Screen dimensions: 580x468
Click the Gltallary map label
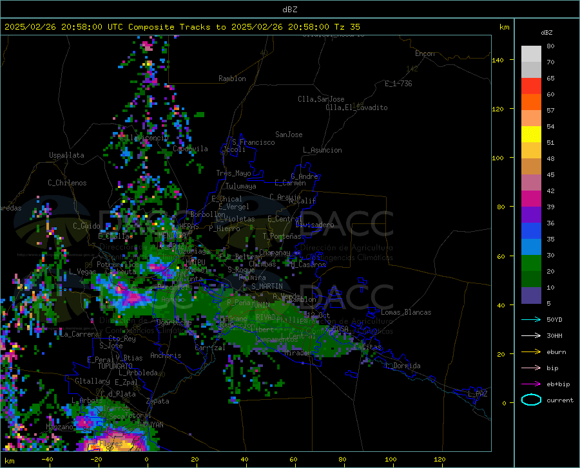click(92, 381)
